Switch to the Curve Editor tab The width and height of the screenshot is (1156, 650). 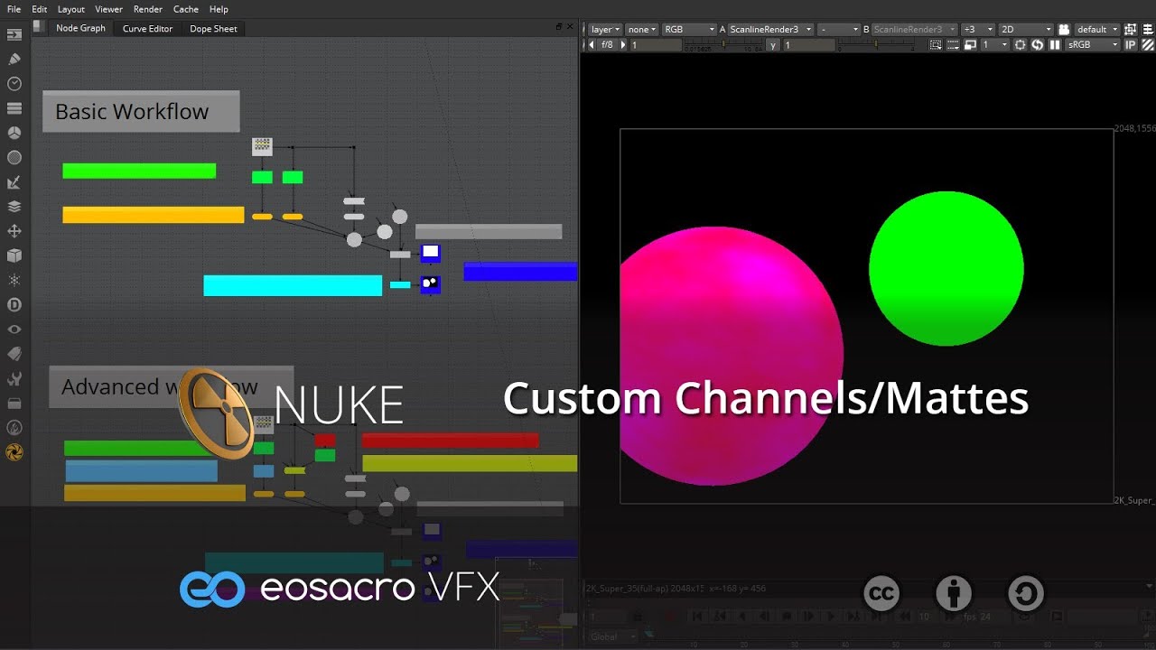tap(147, 29)
